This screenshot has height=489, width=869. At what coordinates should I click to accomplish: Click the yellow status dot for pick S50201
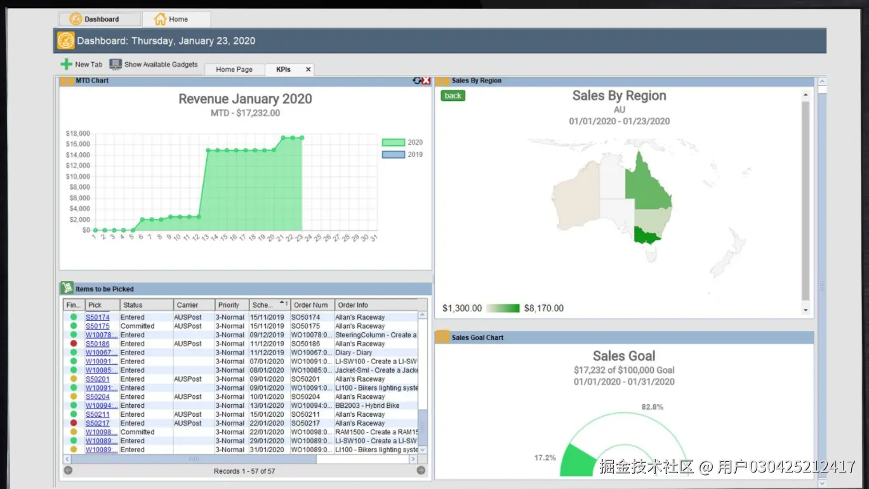[74, 379]
